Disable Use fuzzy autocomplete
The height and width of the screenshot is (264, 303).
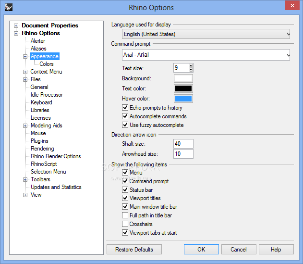click(125, 125)
